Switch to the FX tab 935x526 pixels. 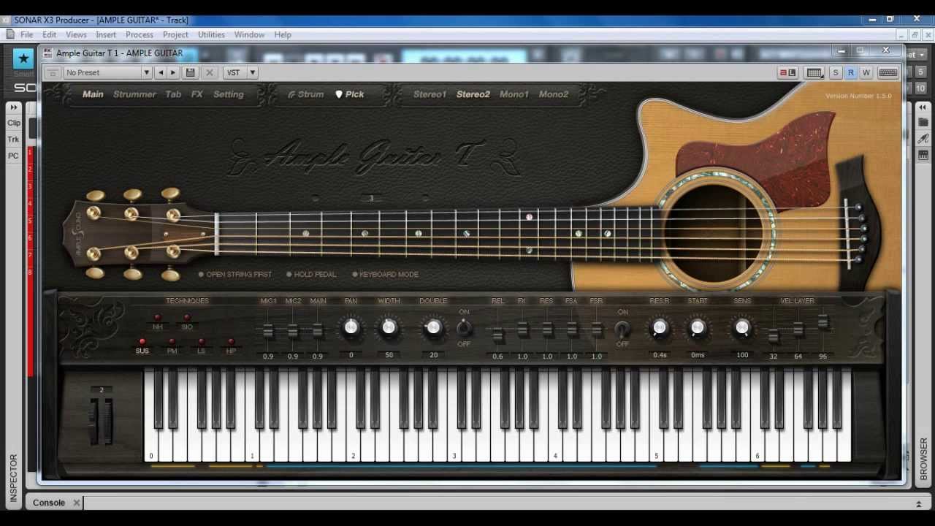(197, 94)
